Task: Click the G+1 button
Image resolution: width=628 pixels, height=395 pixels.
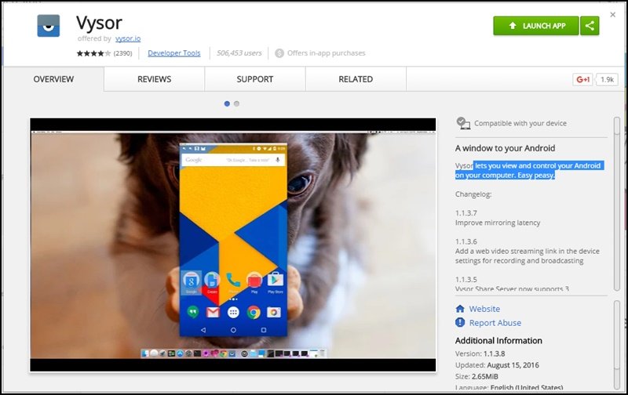Action: 582,80
